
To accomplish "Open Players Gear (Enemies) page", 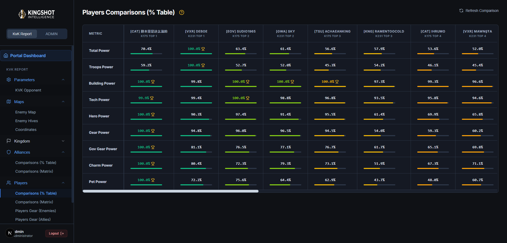I will (x=36, y=211).
